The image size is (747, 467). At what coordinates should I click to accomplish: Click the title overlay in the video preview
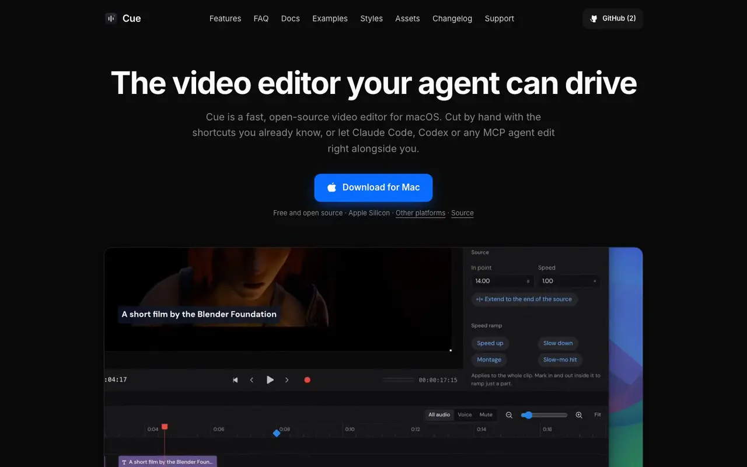point(199,314)
